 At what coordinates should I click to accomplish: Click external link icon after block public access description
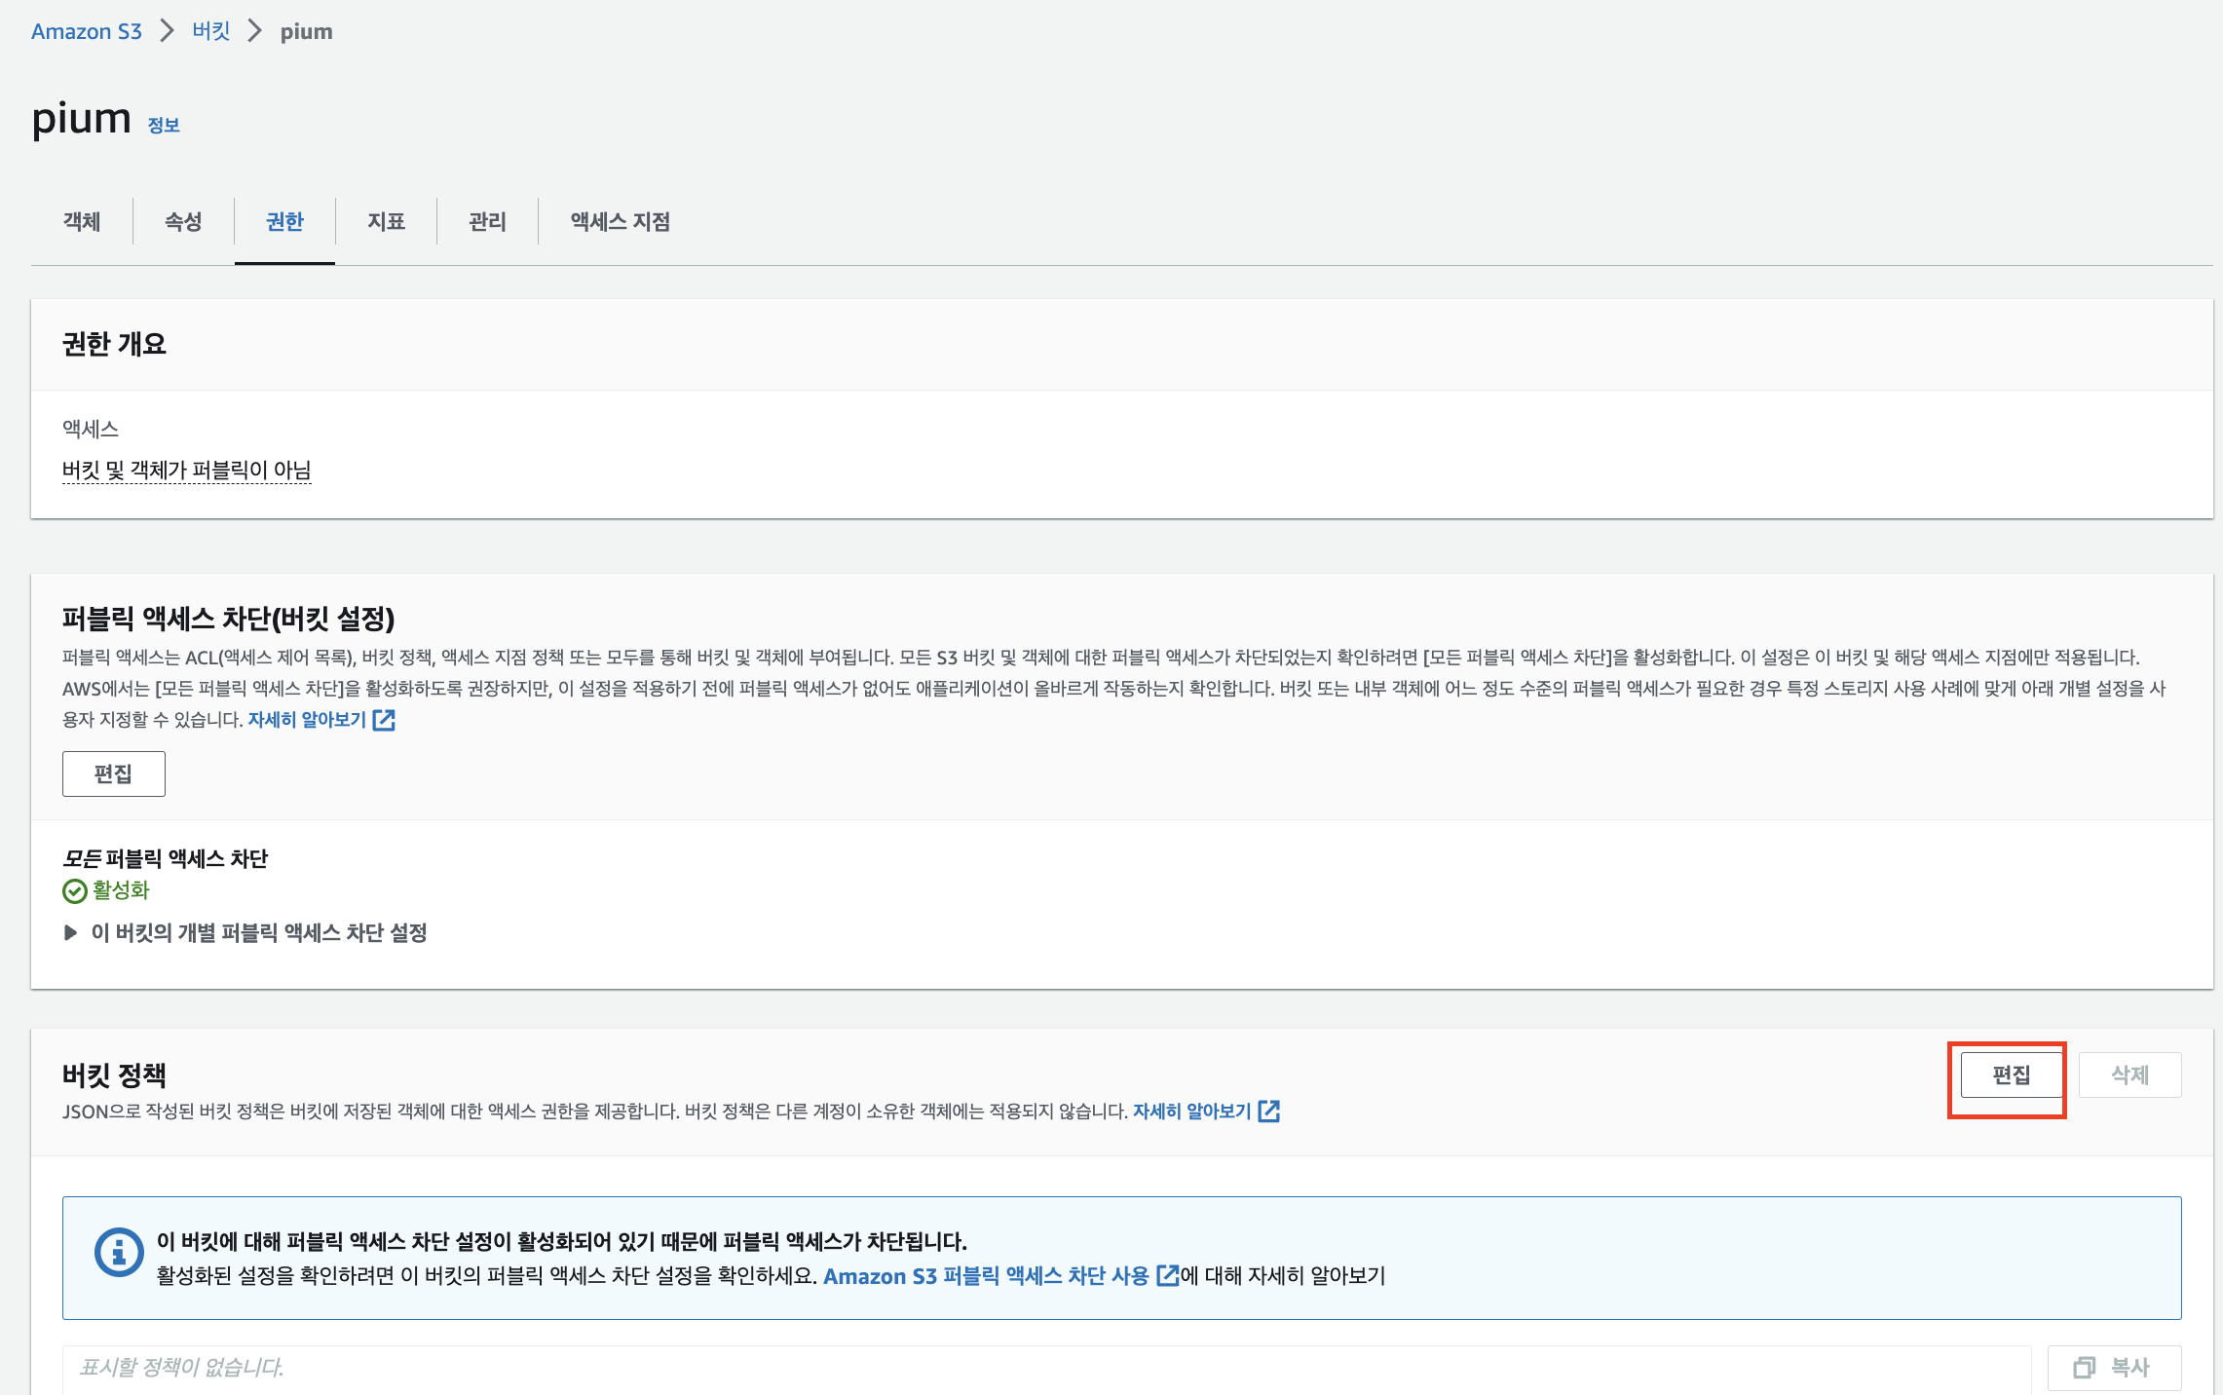[385, 720]
